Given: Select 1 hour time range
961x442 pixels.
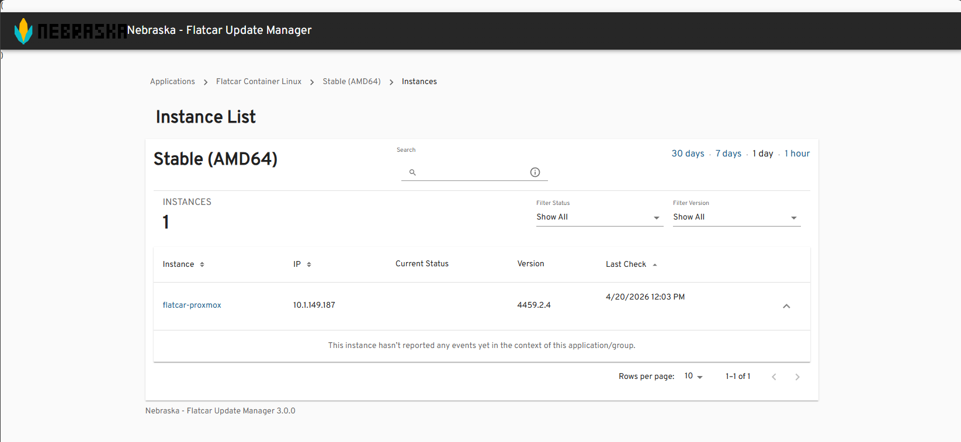Looking at the screenshot, I should coord(797,154).
